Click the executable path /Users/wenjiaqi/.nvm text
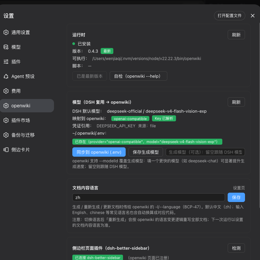Image resolution: width=260 pixels, height=260 pixels. (147, 59)
